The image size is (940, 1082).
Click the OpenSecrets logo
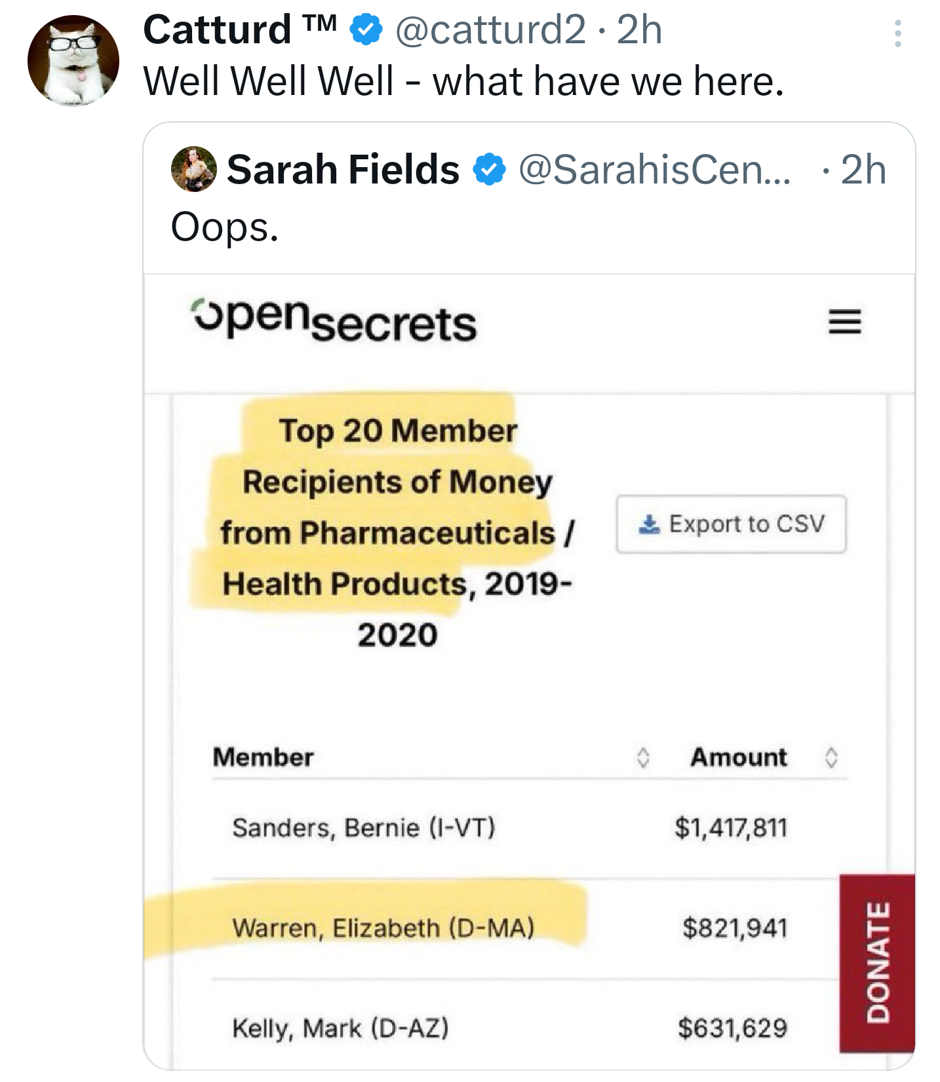(334, 322)
